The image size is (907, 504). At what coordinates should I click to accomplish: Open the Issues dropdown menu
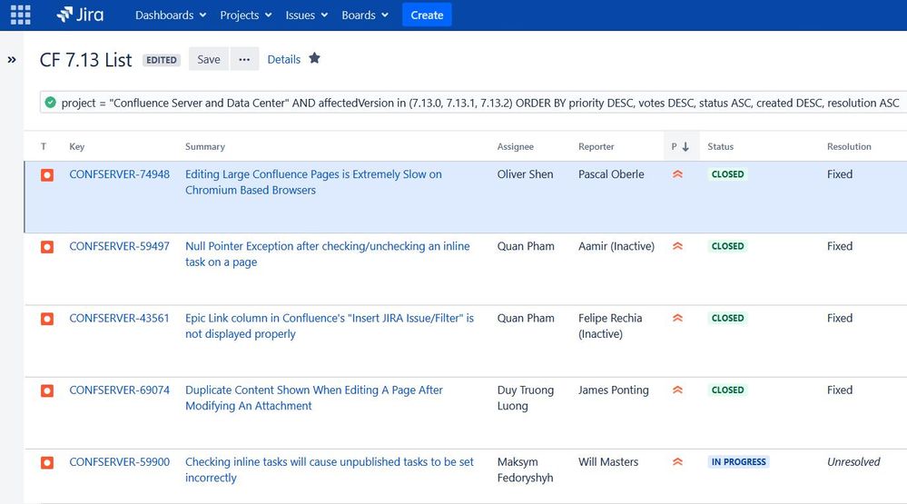coord(307,15)
